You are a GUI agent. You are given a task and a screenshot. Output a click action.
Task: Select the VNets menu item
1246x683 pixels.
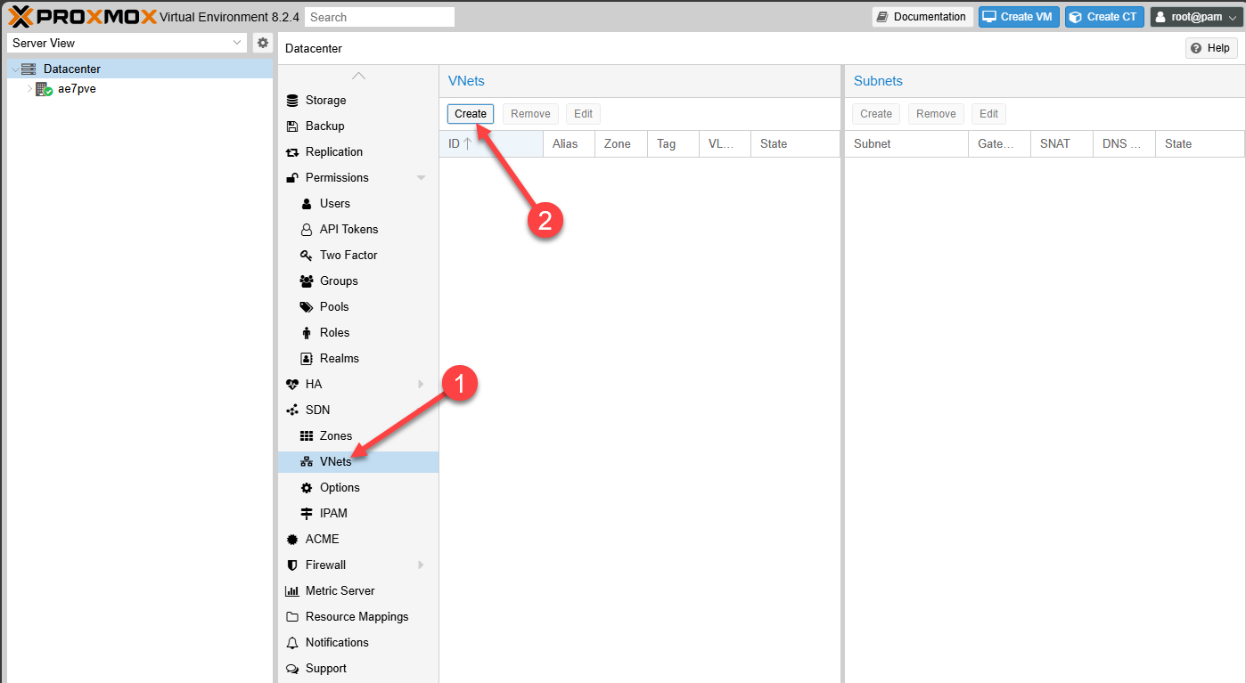point(358,462)
